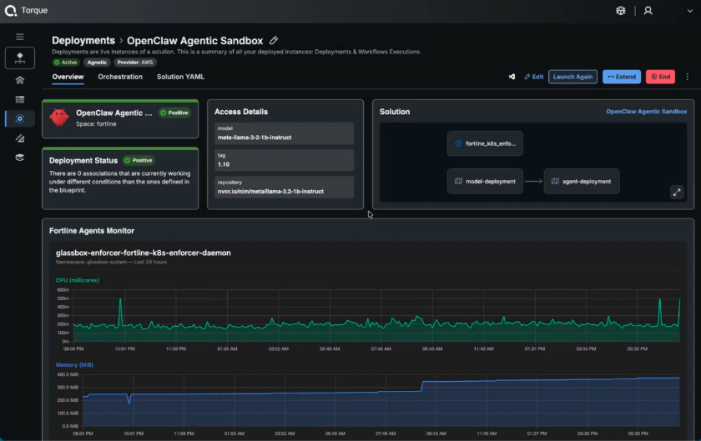Click the Deployments breadcrumb link

pyautogui.click(x=83, y=41)
